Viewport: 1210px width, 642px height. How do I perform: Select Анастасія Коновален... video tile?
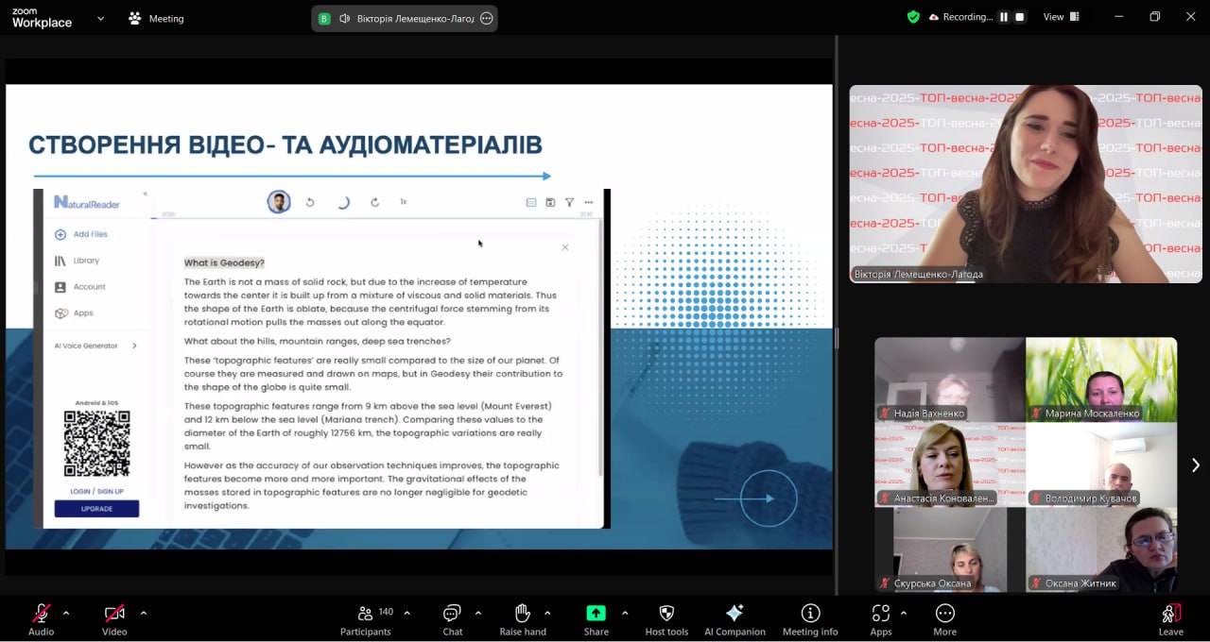point(949,465)
